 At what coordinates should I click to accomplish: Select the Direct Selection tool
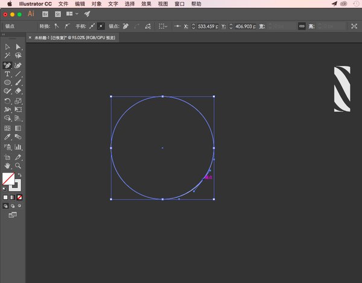coord(18,47)
